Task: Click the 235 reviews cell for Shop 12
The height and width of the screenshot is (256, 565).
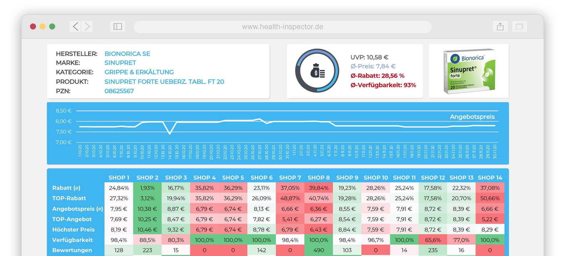Action: [433, 250]
